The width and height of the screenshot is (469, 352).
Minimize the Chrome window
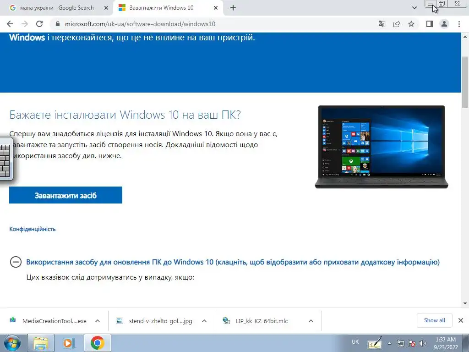pyautogui.click(x=431, y=4)
